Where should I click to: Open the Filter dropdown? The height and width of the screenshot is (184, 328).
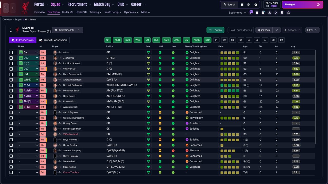click(x=312, y=30)
